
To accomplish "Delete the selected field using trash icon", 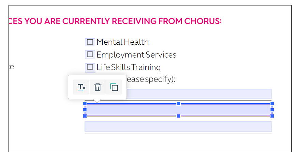I will (x=98, y=87).
